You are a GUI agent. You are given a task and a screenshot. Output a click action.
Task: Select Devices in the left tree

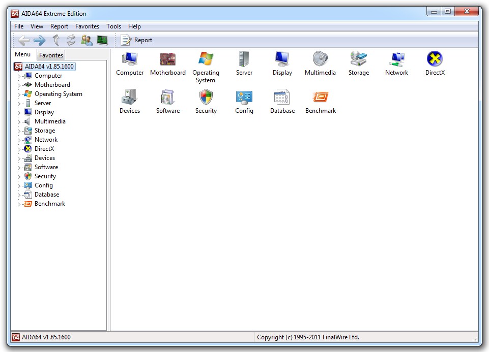[45, 158]
